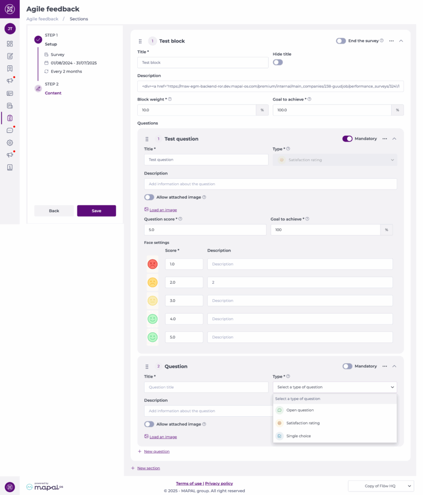
Task: Open the chat messages sidebar icon
Action: (10, 131)
